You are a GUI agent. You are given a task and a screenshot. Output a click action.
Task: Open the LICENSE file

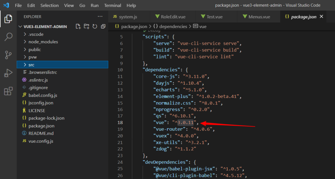coord(62,111)
